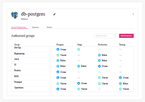Click DevOps Stage viewer eye icon

pos(79,49)
